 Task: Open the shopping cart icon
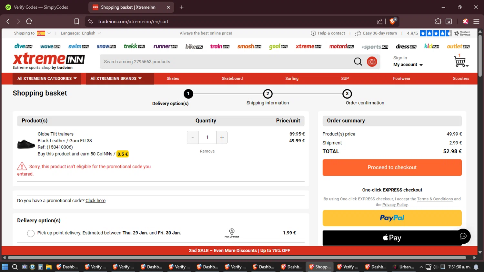[460, 61]
